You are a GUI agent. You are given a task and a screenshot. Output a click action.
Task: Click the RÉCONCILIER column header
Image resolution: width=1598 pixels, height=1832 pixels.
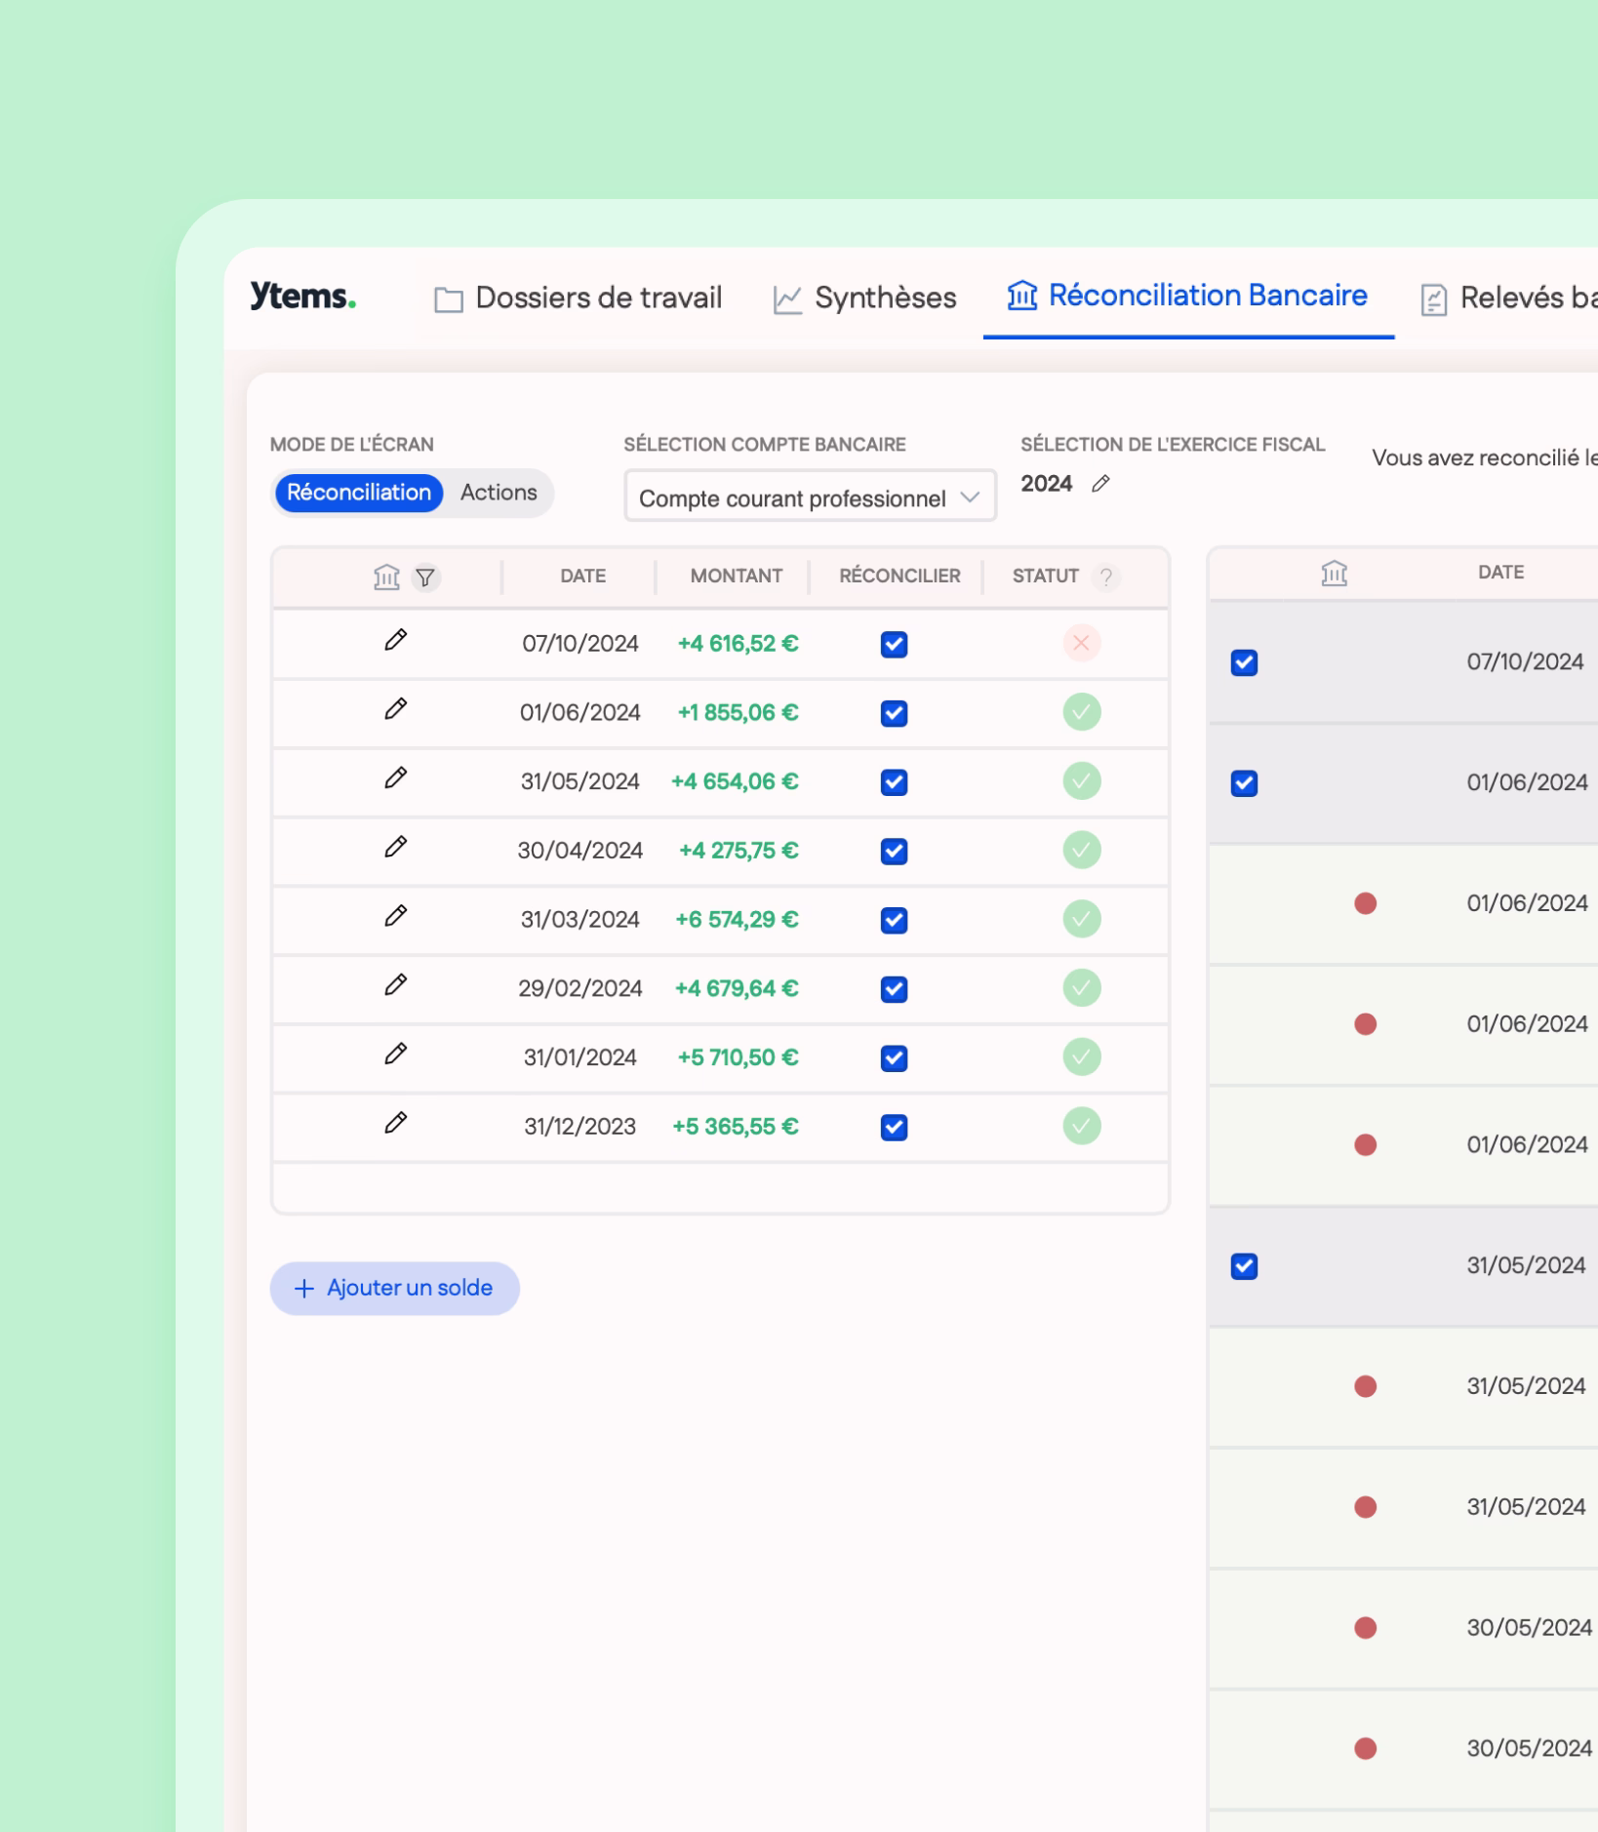[x=899, y=577]
